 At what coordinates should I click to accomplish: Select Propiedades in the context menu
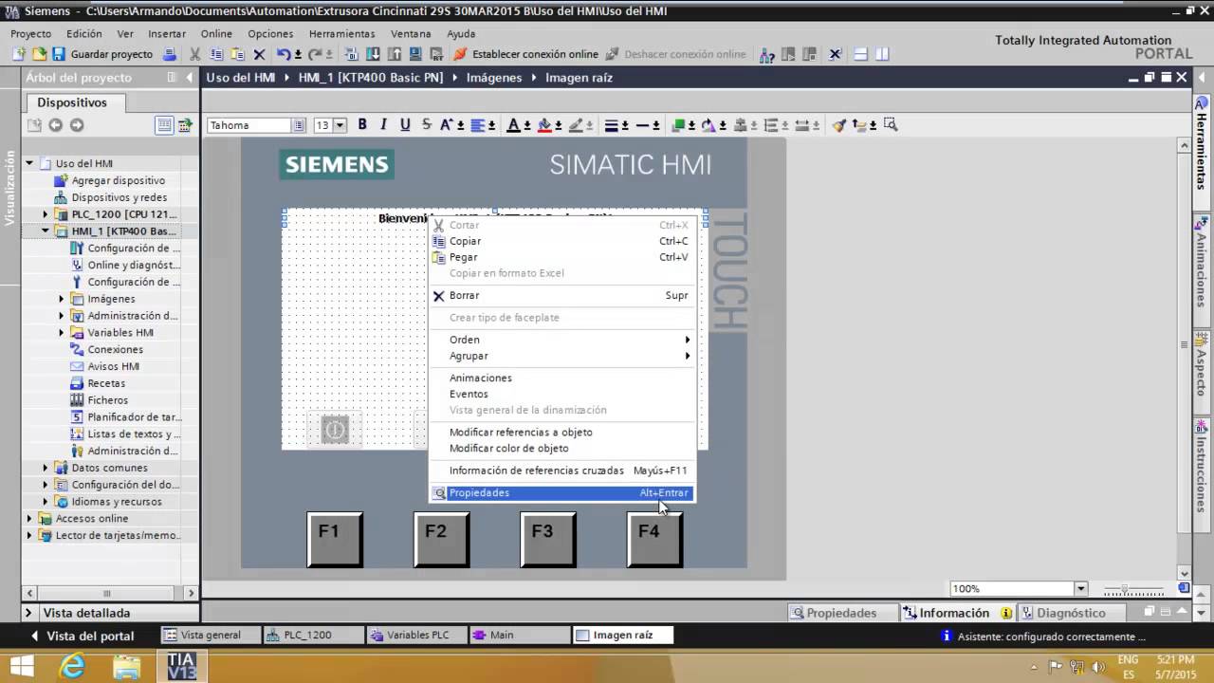(x=561, y=493)
